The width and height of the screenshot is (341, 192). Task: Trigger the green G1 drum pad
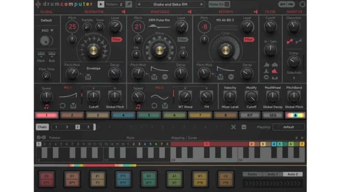pos(149,179)
